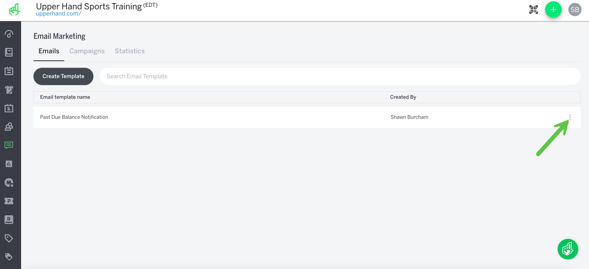This screenshot has width=589, height=269.
Task: Select the apparel shirt icon in sidebar
Action: (x=9, y=90)
